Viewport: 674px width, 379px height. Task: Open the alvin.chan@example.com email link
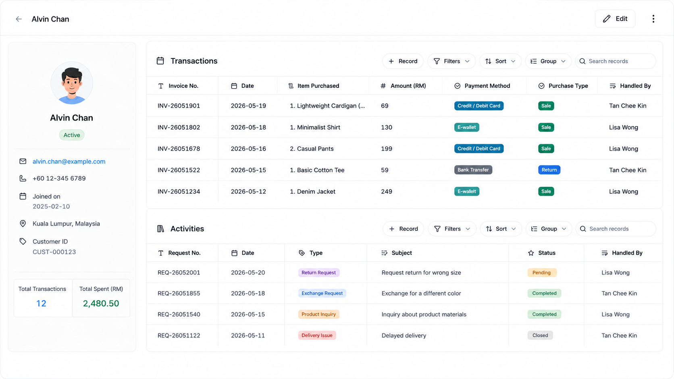[69, 162]
